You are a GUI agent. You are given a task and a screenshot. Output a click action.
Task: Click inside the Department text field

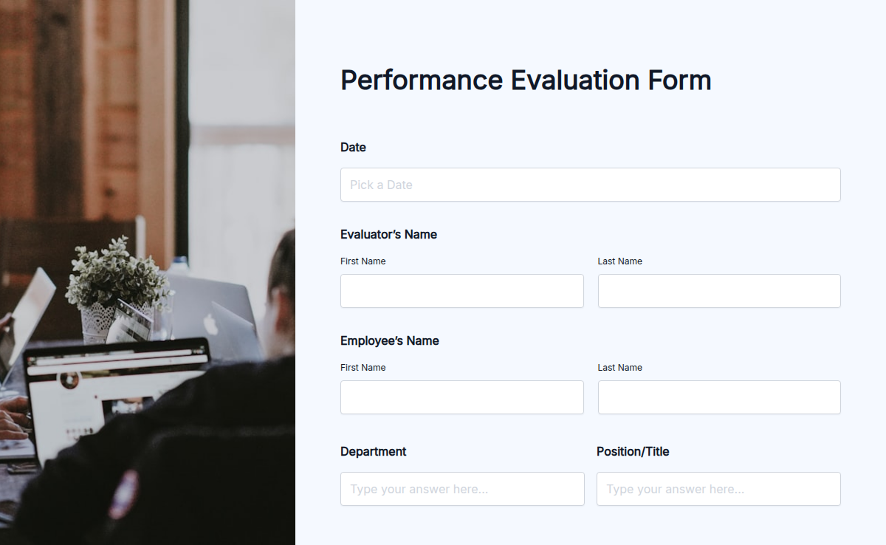461,489
